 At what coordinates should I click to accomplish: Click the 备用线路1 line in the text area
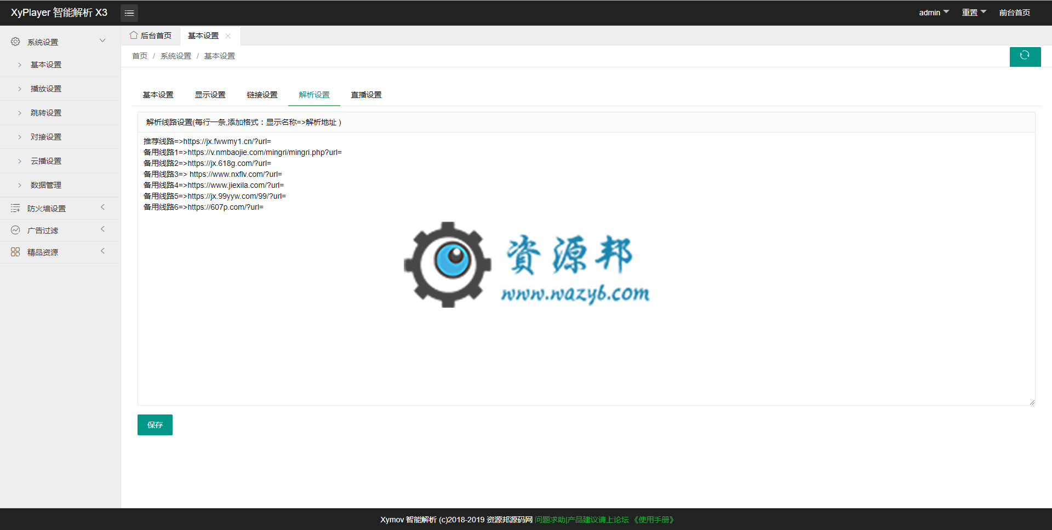click(x=243, y=152)
